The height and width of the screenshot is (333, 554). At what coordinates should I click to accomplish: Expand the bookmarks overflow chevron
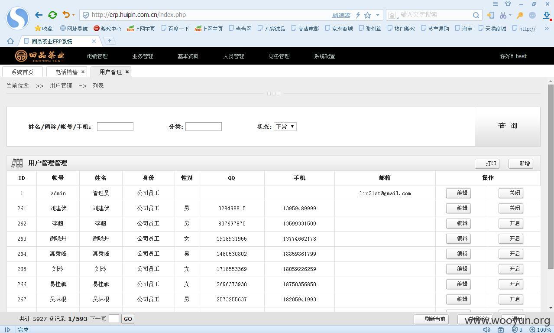coord(547,29)
